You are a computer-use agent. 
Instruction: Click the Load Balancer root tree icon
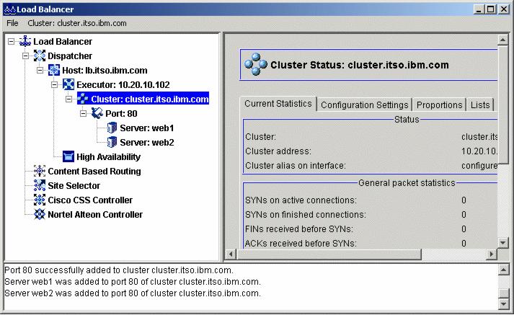[x=25, y=42]
